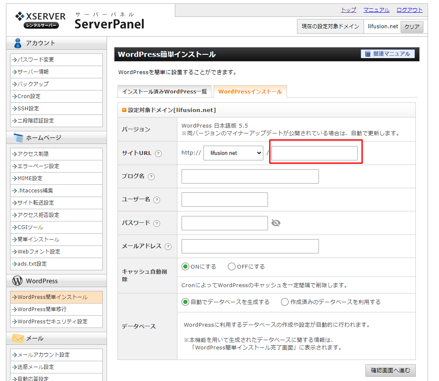Open アクセス制限 in sidebar
The image size is (439, 381).
56,154
